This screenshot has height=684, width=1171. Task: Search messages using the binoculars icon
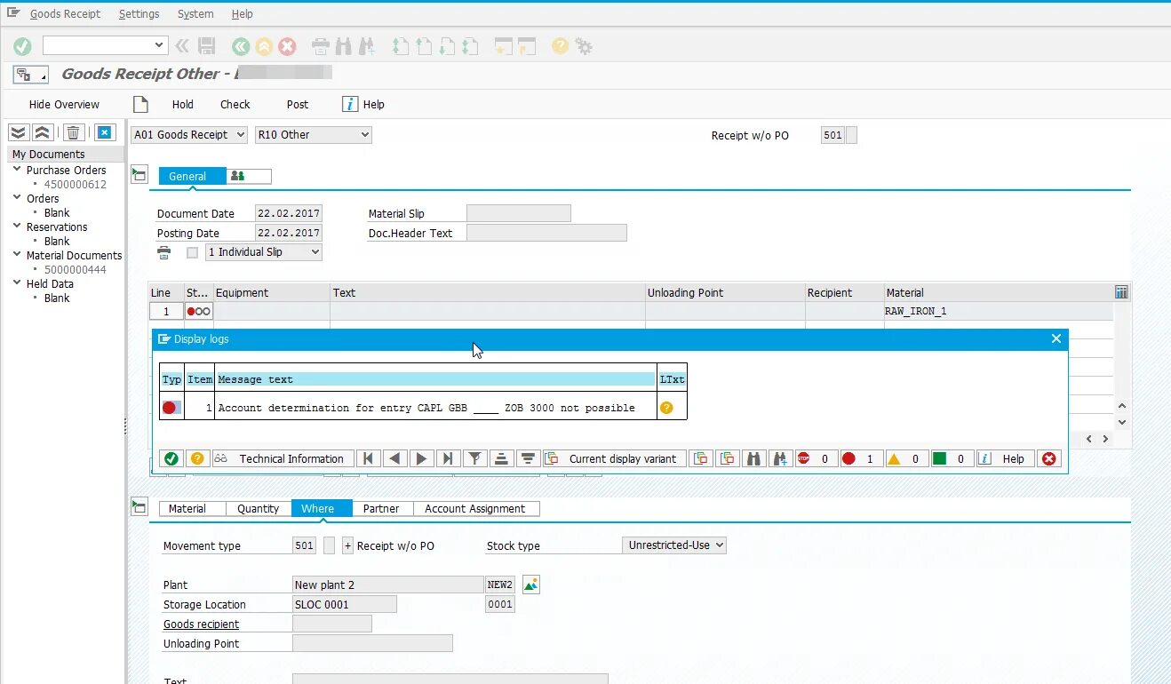[x=753, y=458]
